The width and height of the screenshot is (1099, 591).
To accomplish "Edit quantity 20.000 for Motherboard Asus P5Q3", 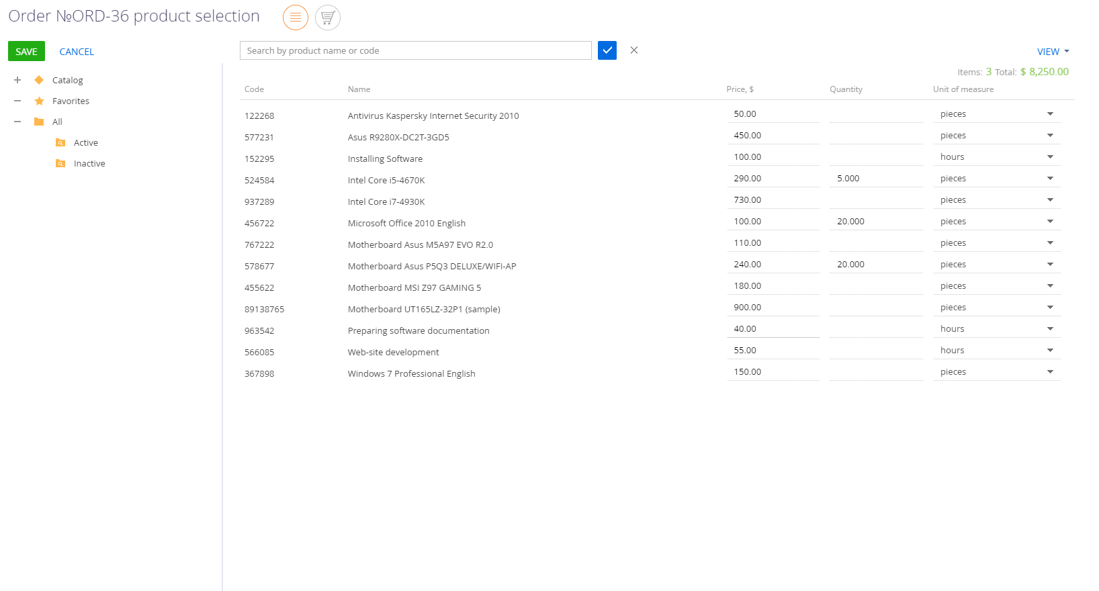I will pos(877,265).
